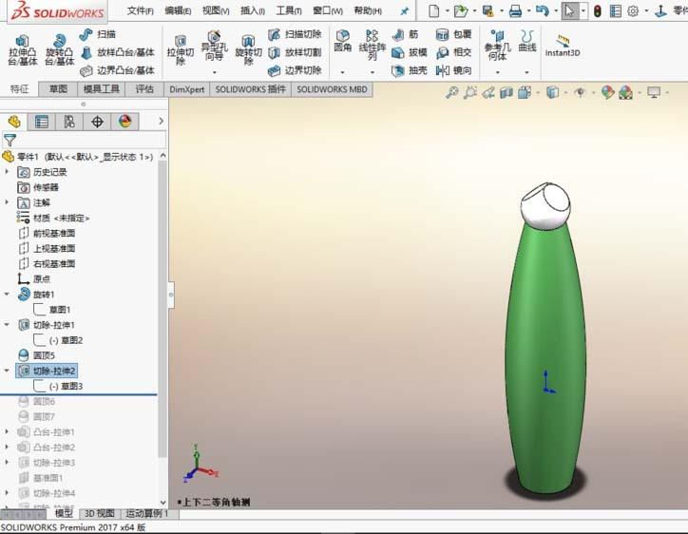688x534 pixels.
Task: Open the 插入(I) menu
Action: tap(253, 11)
